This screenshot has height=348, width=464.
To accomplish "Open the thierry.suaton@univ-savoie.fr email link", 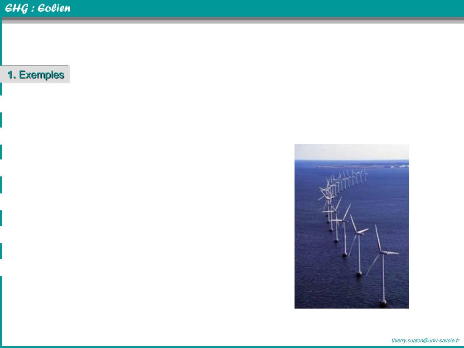I will click(x=425, y=341).
